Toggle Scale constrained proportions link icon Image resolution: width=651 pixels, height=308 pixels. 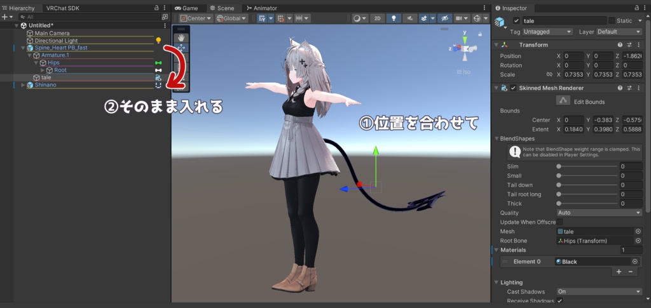pyautogui.click(x=549, y=74)
